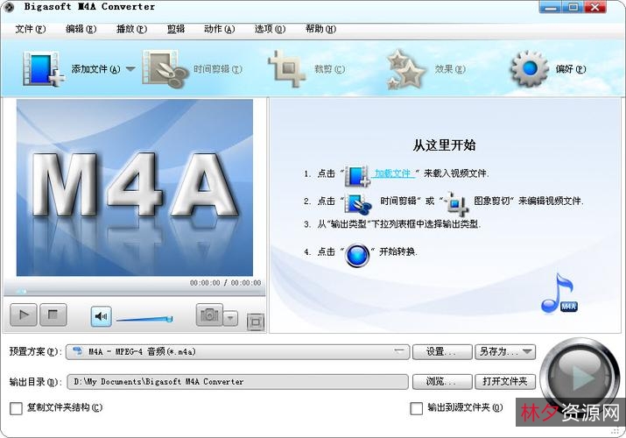Open the 编辑(E) menu

81,29
